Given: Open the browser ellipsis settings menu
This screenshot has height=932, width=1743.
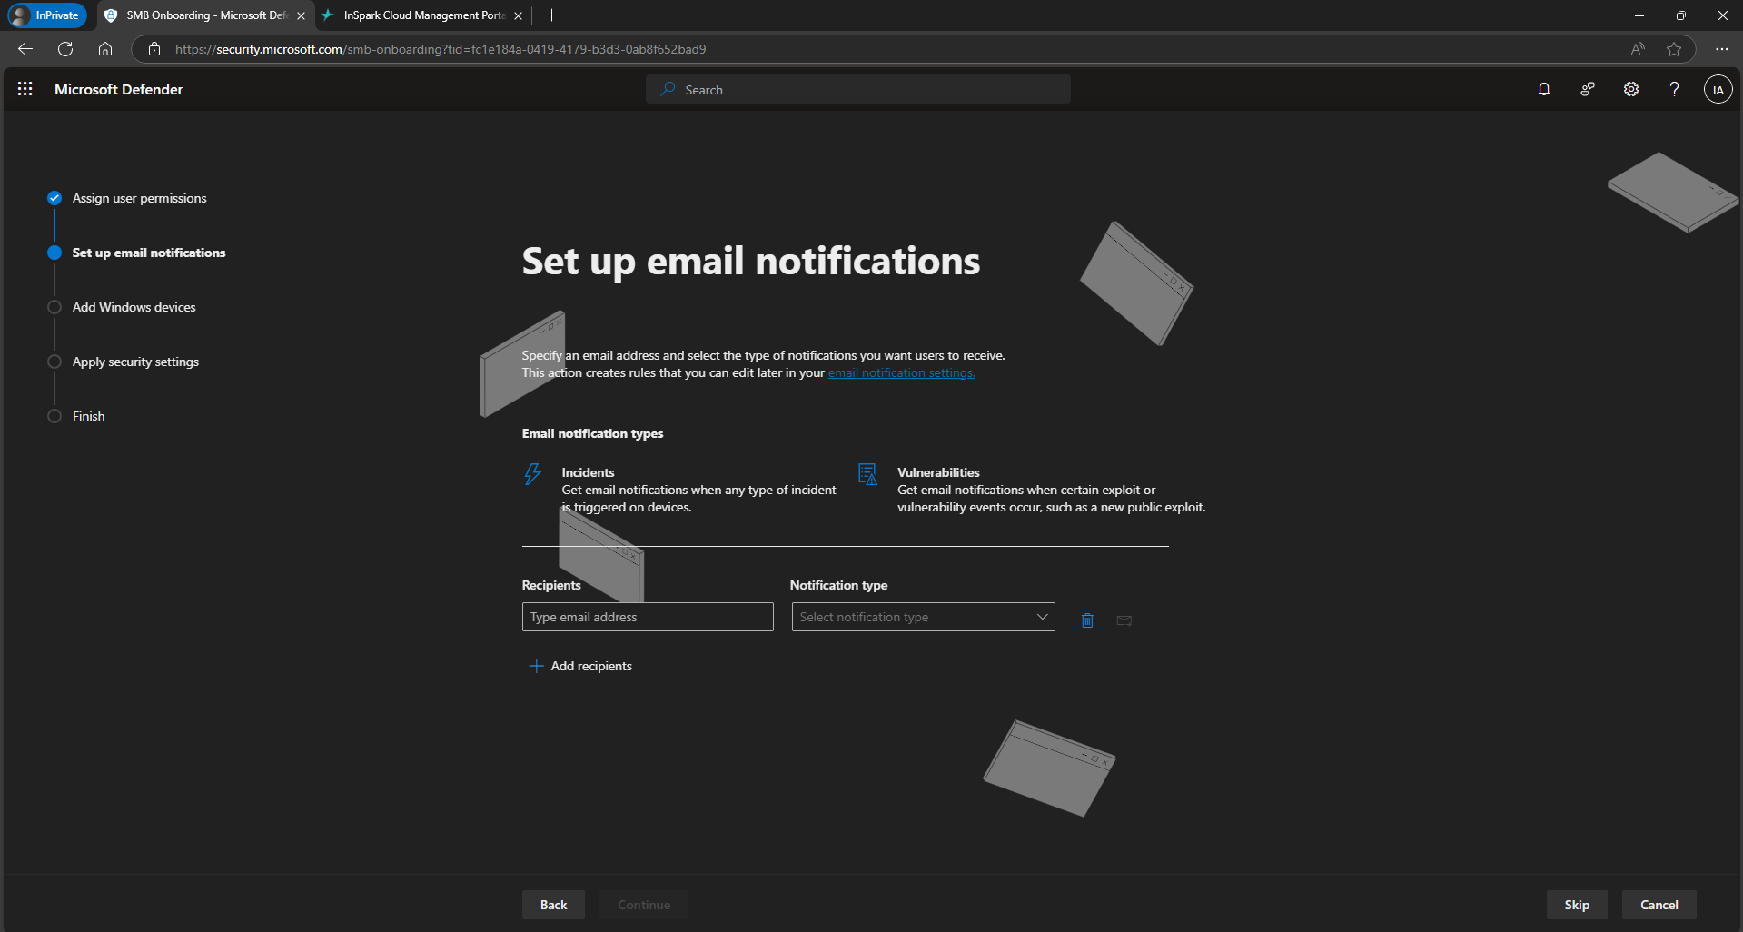Looking at the screenshot, I should coord(1721,49).
